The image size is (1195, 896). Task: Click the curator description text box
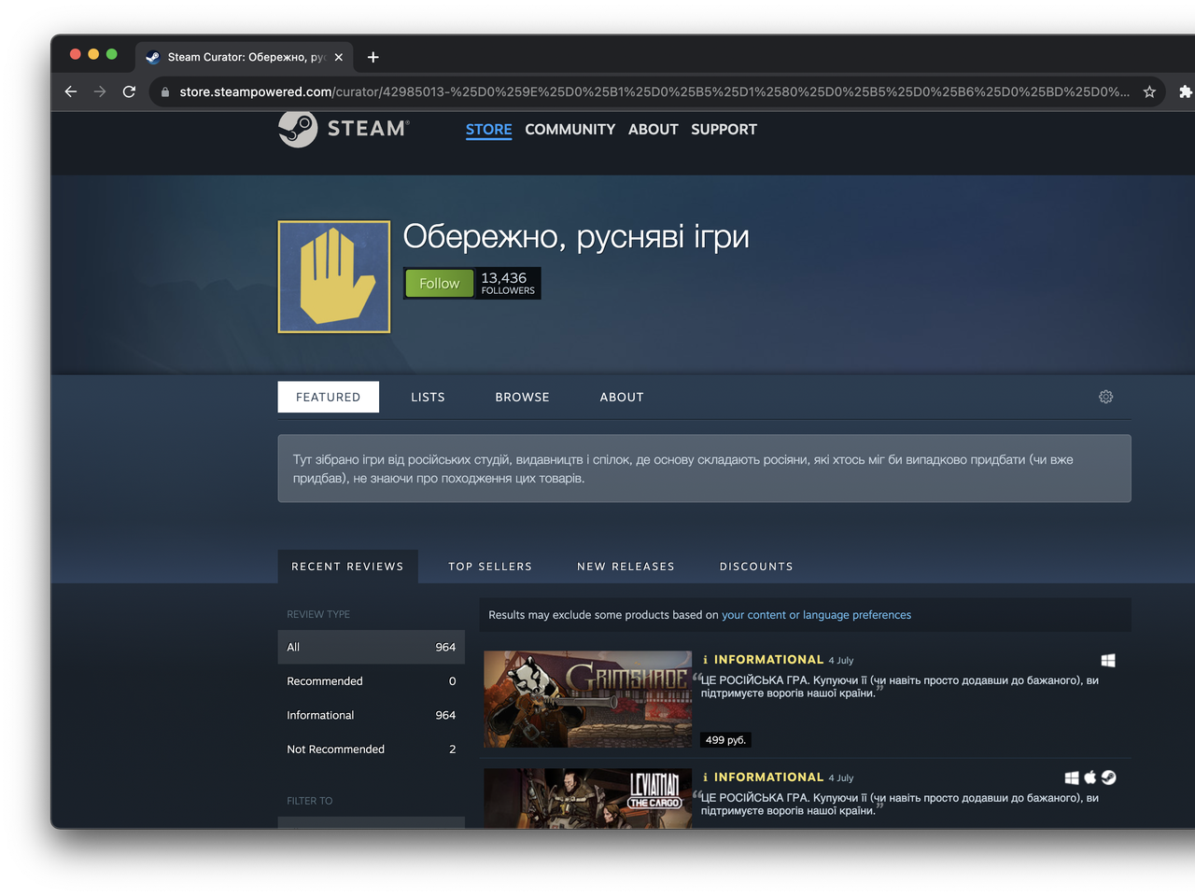[x=704, y=469]
